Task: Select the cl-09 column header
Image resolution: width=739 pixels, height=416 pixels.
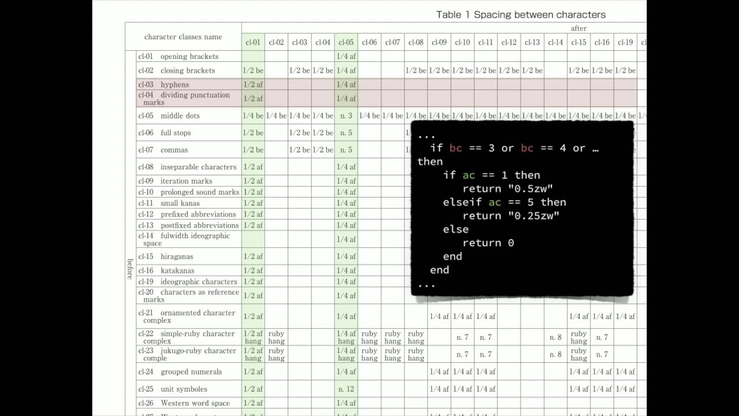Action: [439, 42]
